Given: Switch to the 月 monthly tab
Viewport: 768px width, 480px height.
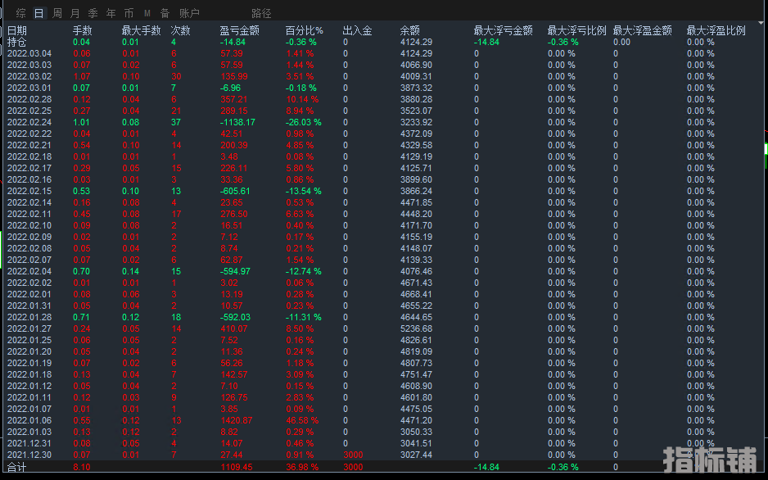Looking at the screenshot, I should click(75, 13).
